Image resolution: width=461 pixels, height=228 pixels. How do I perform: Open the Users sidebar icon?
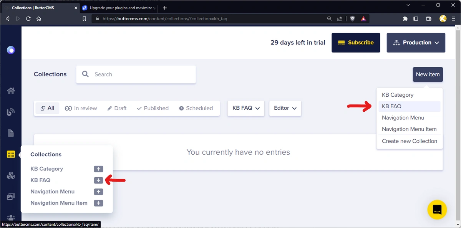(x=11, y=217)
